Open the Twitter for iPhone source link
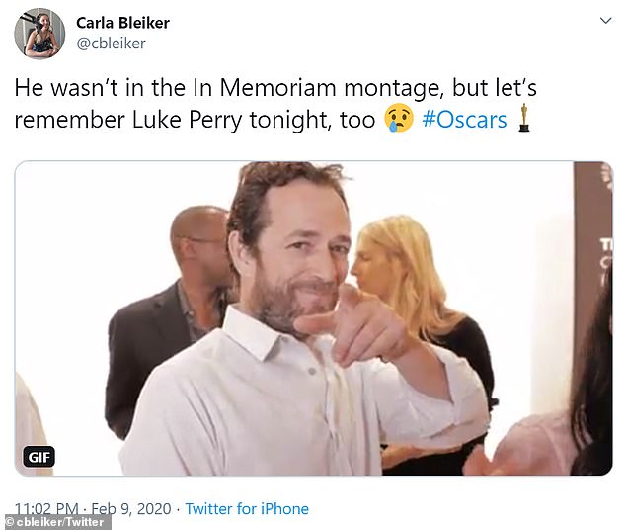This screenshot has height=530, width=626. pyautogui.click(x=247, y=509)
